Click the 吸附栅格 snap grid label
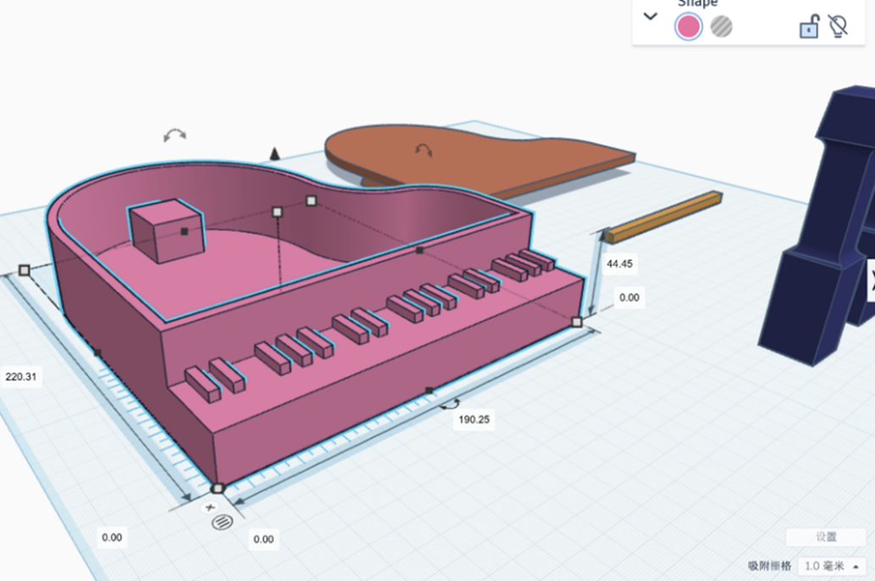The image size is (875, 581). coord(769,566)
